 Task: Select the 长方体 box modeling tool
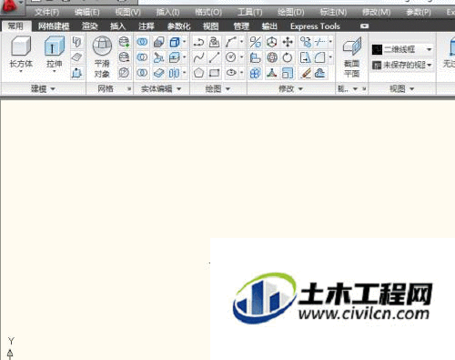(21, 55)
